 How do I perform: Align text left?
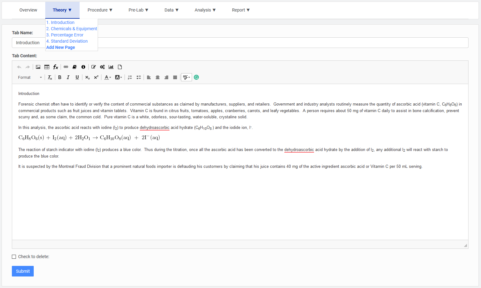149,77
